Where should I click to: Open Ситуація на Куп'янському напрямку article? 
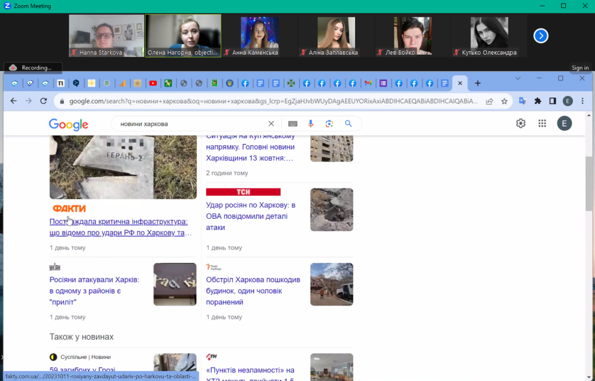pyautogui.click(x=250, y=148)
